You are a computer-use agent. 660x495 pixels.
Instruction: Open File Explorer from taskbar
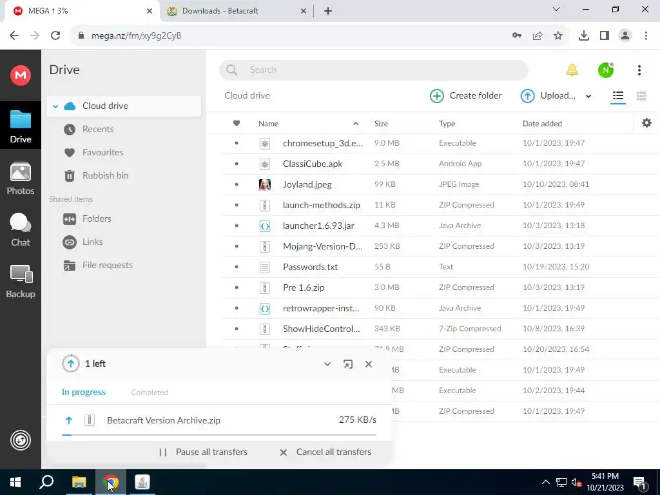click(x=79, y=482)
